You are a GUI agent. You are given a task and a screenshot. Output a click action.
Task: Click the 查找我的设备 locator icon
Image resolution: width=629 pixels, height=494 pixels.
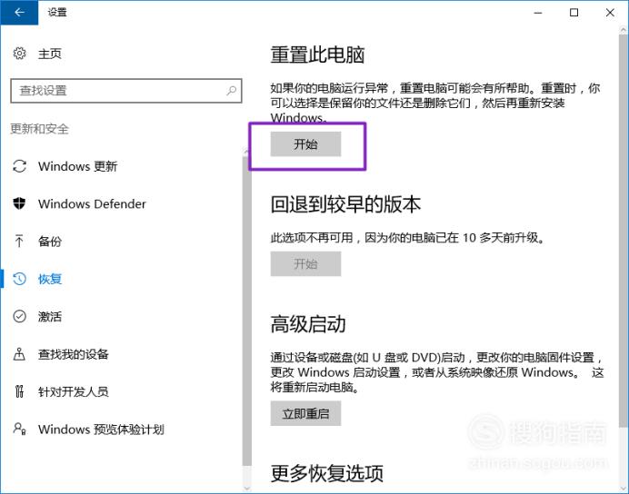[x=19, y=354]
